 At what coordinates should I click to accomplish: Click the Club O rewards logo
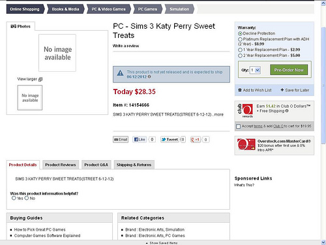tap(245, 110)
